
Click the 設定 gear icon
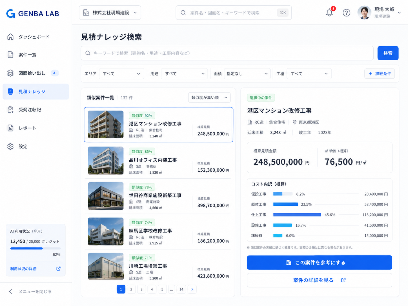tap(10, 147)
